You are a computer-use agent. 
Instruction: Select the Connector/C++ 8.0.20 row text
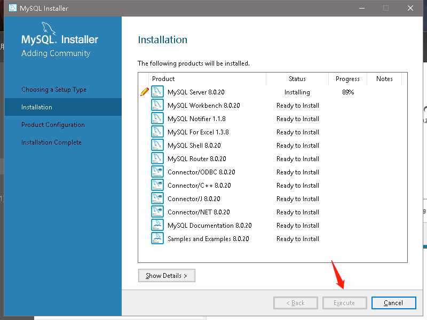click(x=199, y=186)
